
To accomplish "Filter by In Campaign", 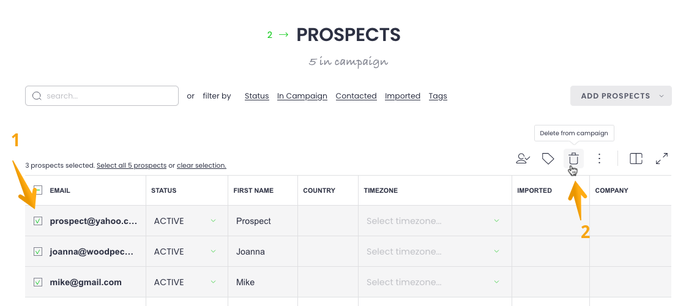I will pyautogui.click(x=302, y=96).
